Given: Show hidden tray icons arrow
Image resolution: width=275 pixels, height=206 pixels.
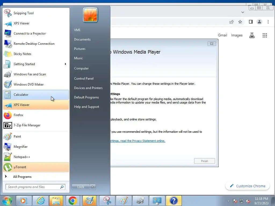Looking at the screenshot, I should click(228, 201).
